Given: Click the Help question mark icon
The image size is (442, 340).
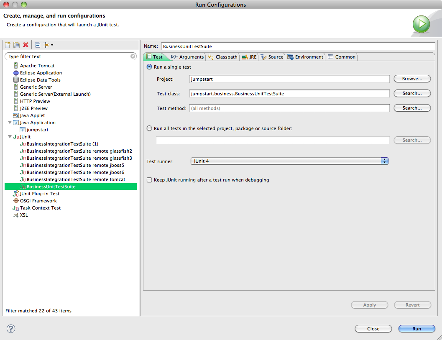Looking at the screenshot, I should click(11, 329).
